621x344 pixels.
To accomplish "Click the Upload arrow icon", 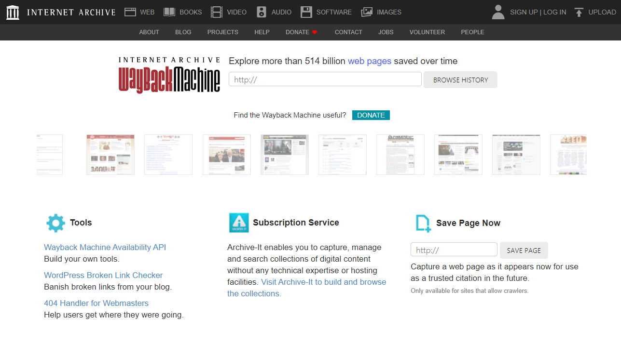I will coord(579,12).
